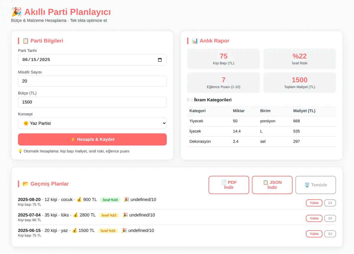Image resolution: width=354 pixels, height=254 pixels.
Task: Open the Konsept dropdown showing Yaz Partisi
Action: click(92, 123)
